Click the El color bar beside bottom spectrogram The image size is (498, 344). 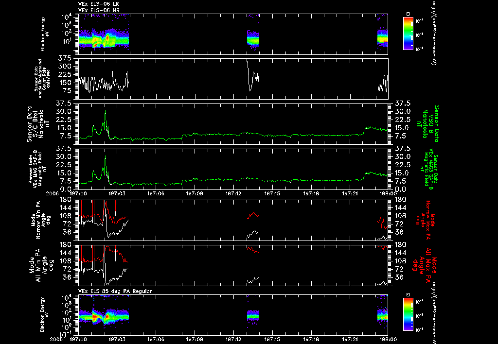coord(408,315)
